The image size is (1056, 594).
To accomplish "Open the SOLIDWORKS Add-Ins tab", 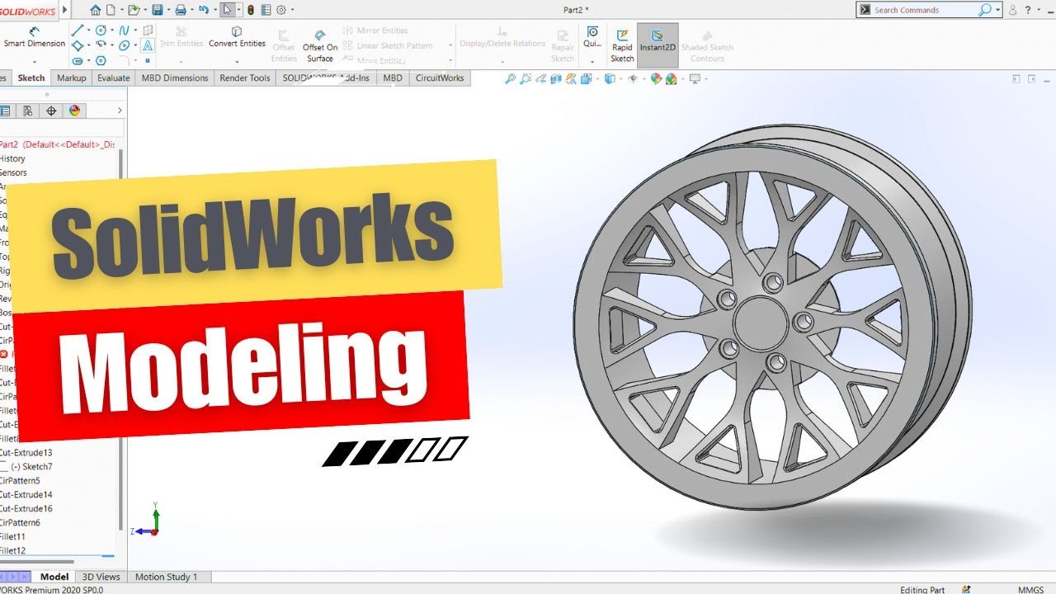I will pyautogui.click(x=326, y=78).
